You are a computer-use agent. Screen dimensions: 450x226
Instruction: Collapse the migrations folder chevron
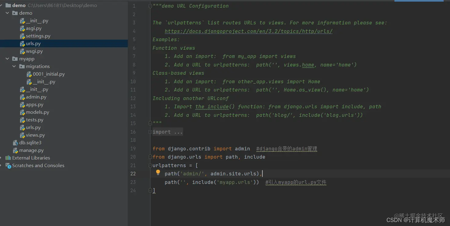(x=14, y=66)
